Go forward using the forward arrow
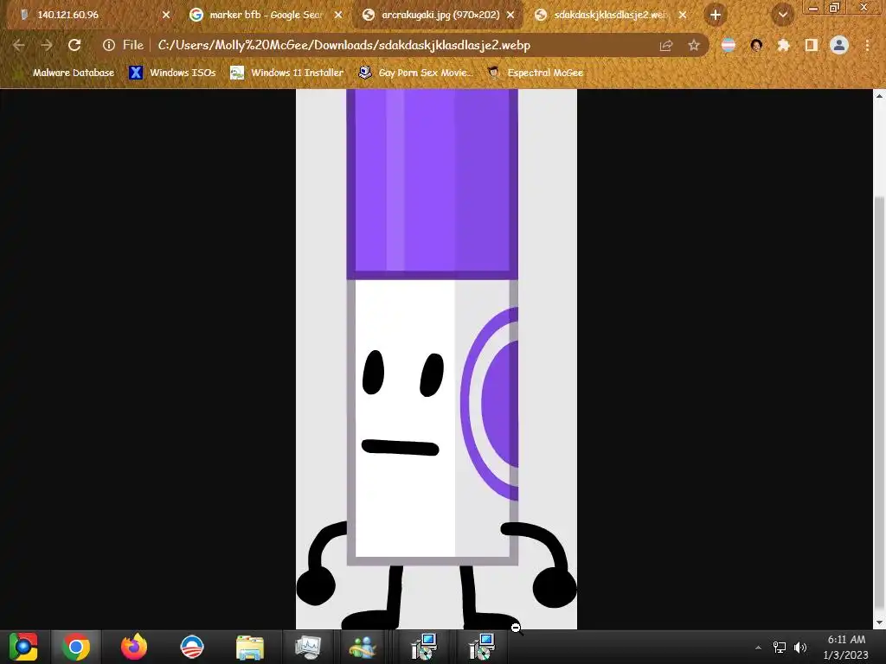This screenshot has width=886, height=664. [x=47, y=45]
